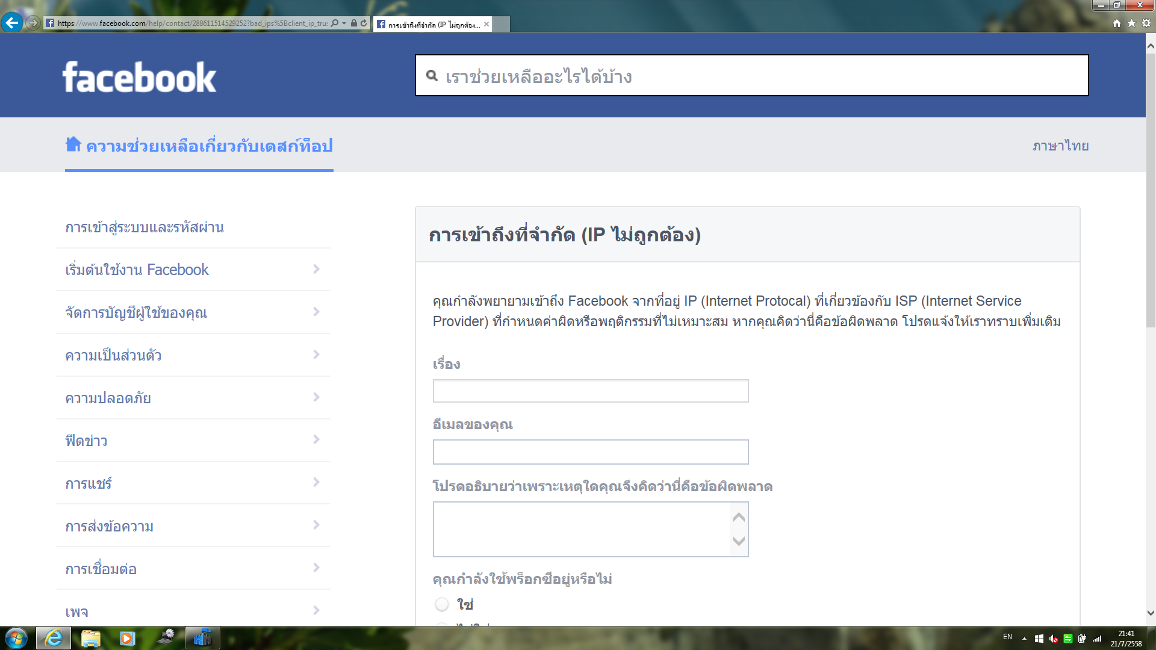Click the magnifier icon in search box
Screen dimensions: 1156x650
[x=432, y=76]
